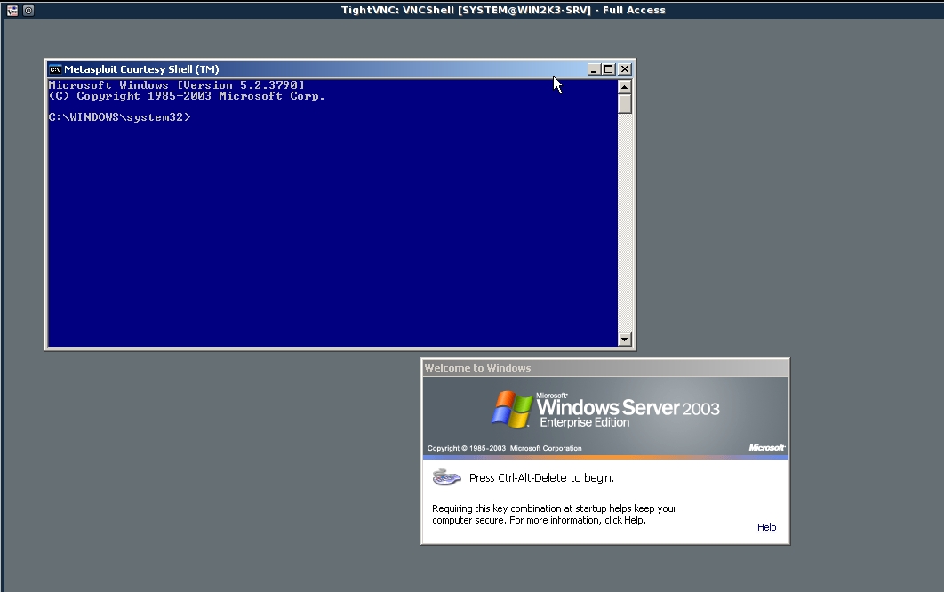The height and width of the screenshot is (592, 944).
Task: Click the scroll up arrow in the shell window
Action: click(x=624, y=87)
